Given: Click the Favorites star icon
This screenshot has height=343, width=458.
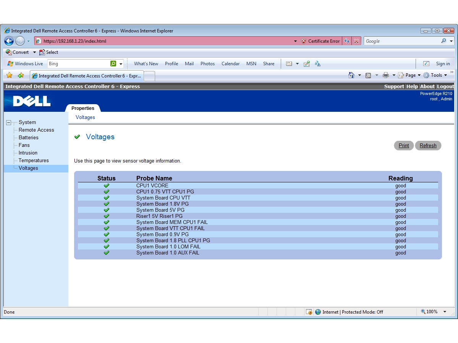Looking at the screenshot, I should pyautogui.click(x=10, y=76).
